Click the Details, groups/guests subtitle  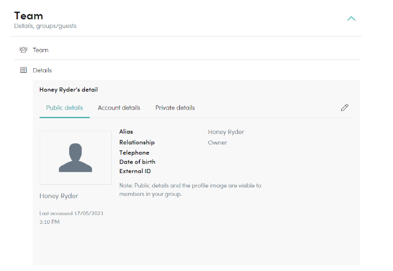pyautogui.click(x=45, y=26)
